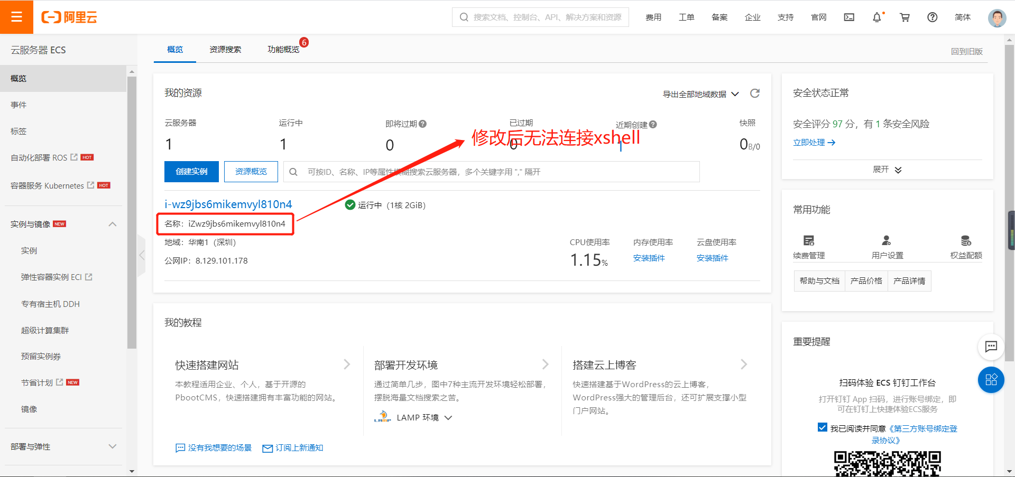Open the blue QR grid floating button
Screen dimensions: 1015x477
991,380
